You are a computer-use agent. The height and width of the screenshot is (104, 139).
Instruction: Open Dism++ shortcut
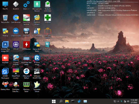[x=26, y=6]
